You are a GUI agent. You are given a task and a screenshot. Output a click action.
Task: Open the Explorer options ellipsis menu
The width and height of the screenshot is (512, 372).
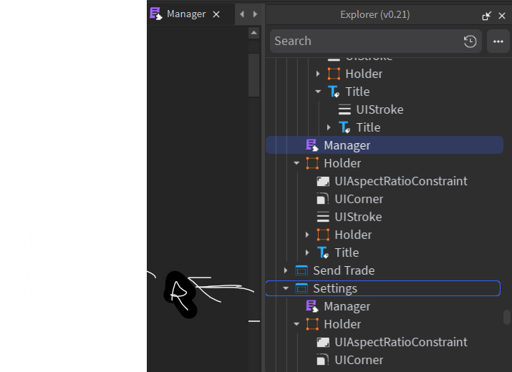[x=498, y=41]
